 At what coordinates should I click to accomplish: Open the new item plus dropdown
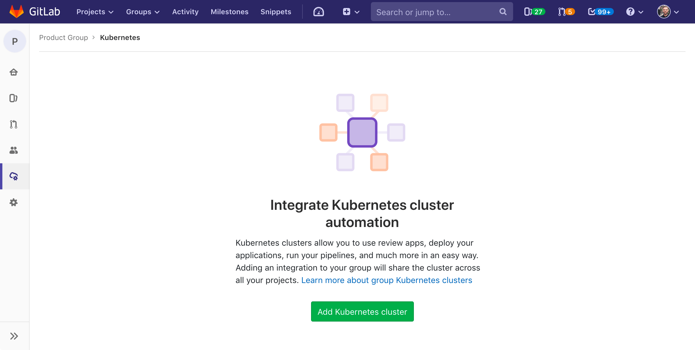tap(351, 12)
